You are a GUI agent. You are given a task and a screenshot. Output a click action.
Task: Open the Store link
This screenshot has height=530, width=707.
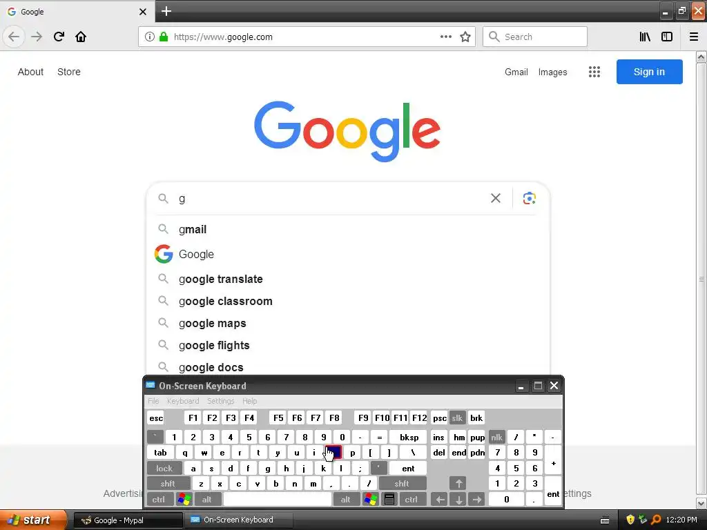[69, 72]
